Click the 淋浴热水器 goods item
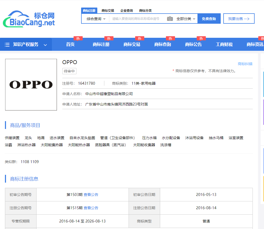Viewport: 264px width, 229px height. pyautogui.click(x=26, y=145)
